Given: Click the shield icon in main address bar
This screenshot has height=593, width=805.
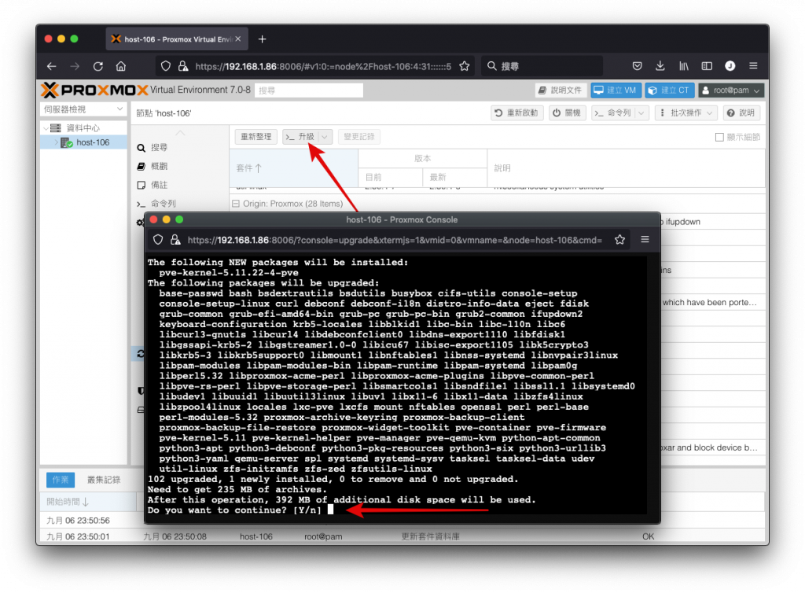Looking at the screenshot, I should [x=165, y=66].
